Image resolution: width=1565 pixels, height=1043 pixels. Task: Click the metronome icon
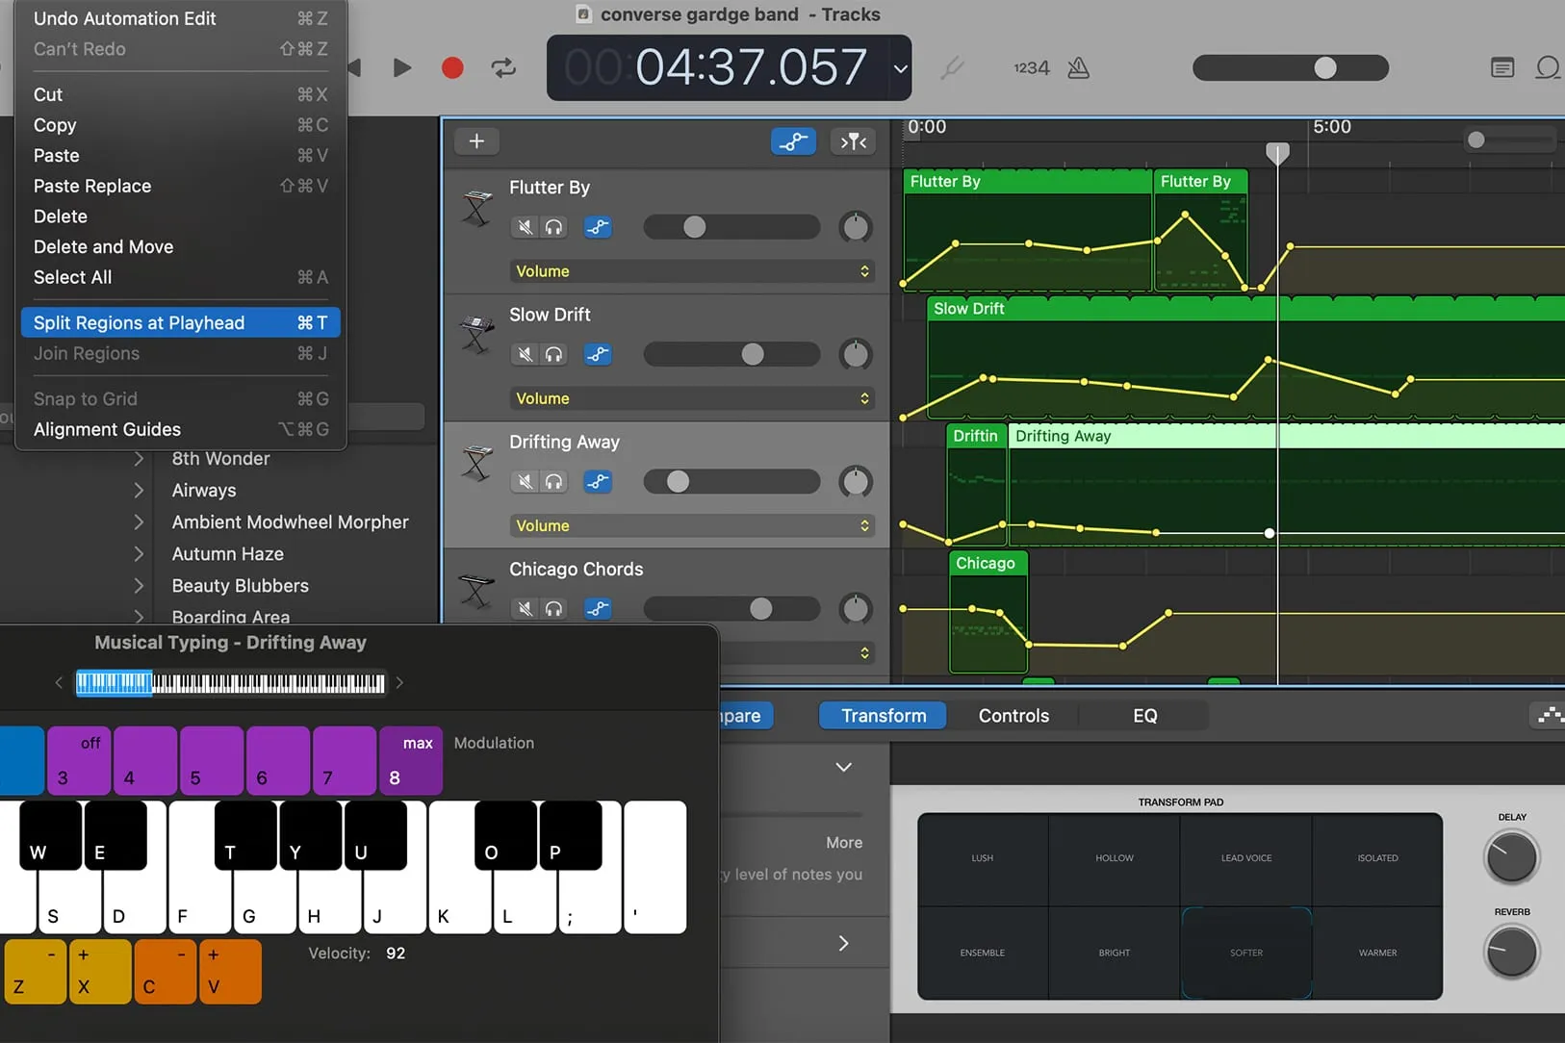click(x=1079, y=67)
